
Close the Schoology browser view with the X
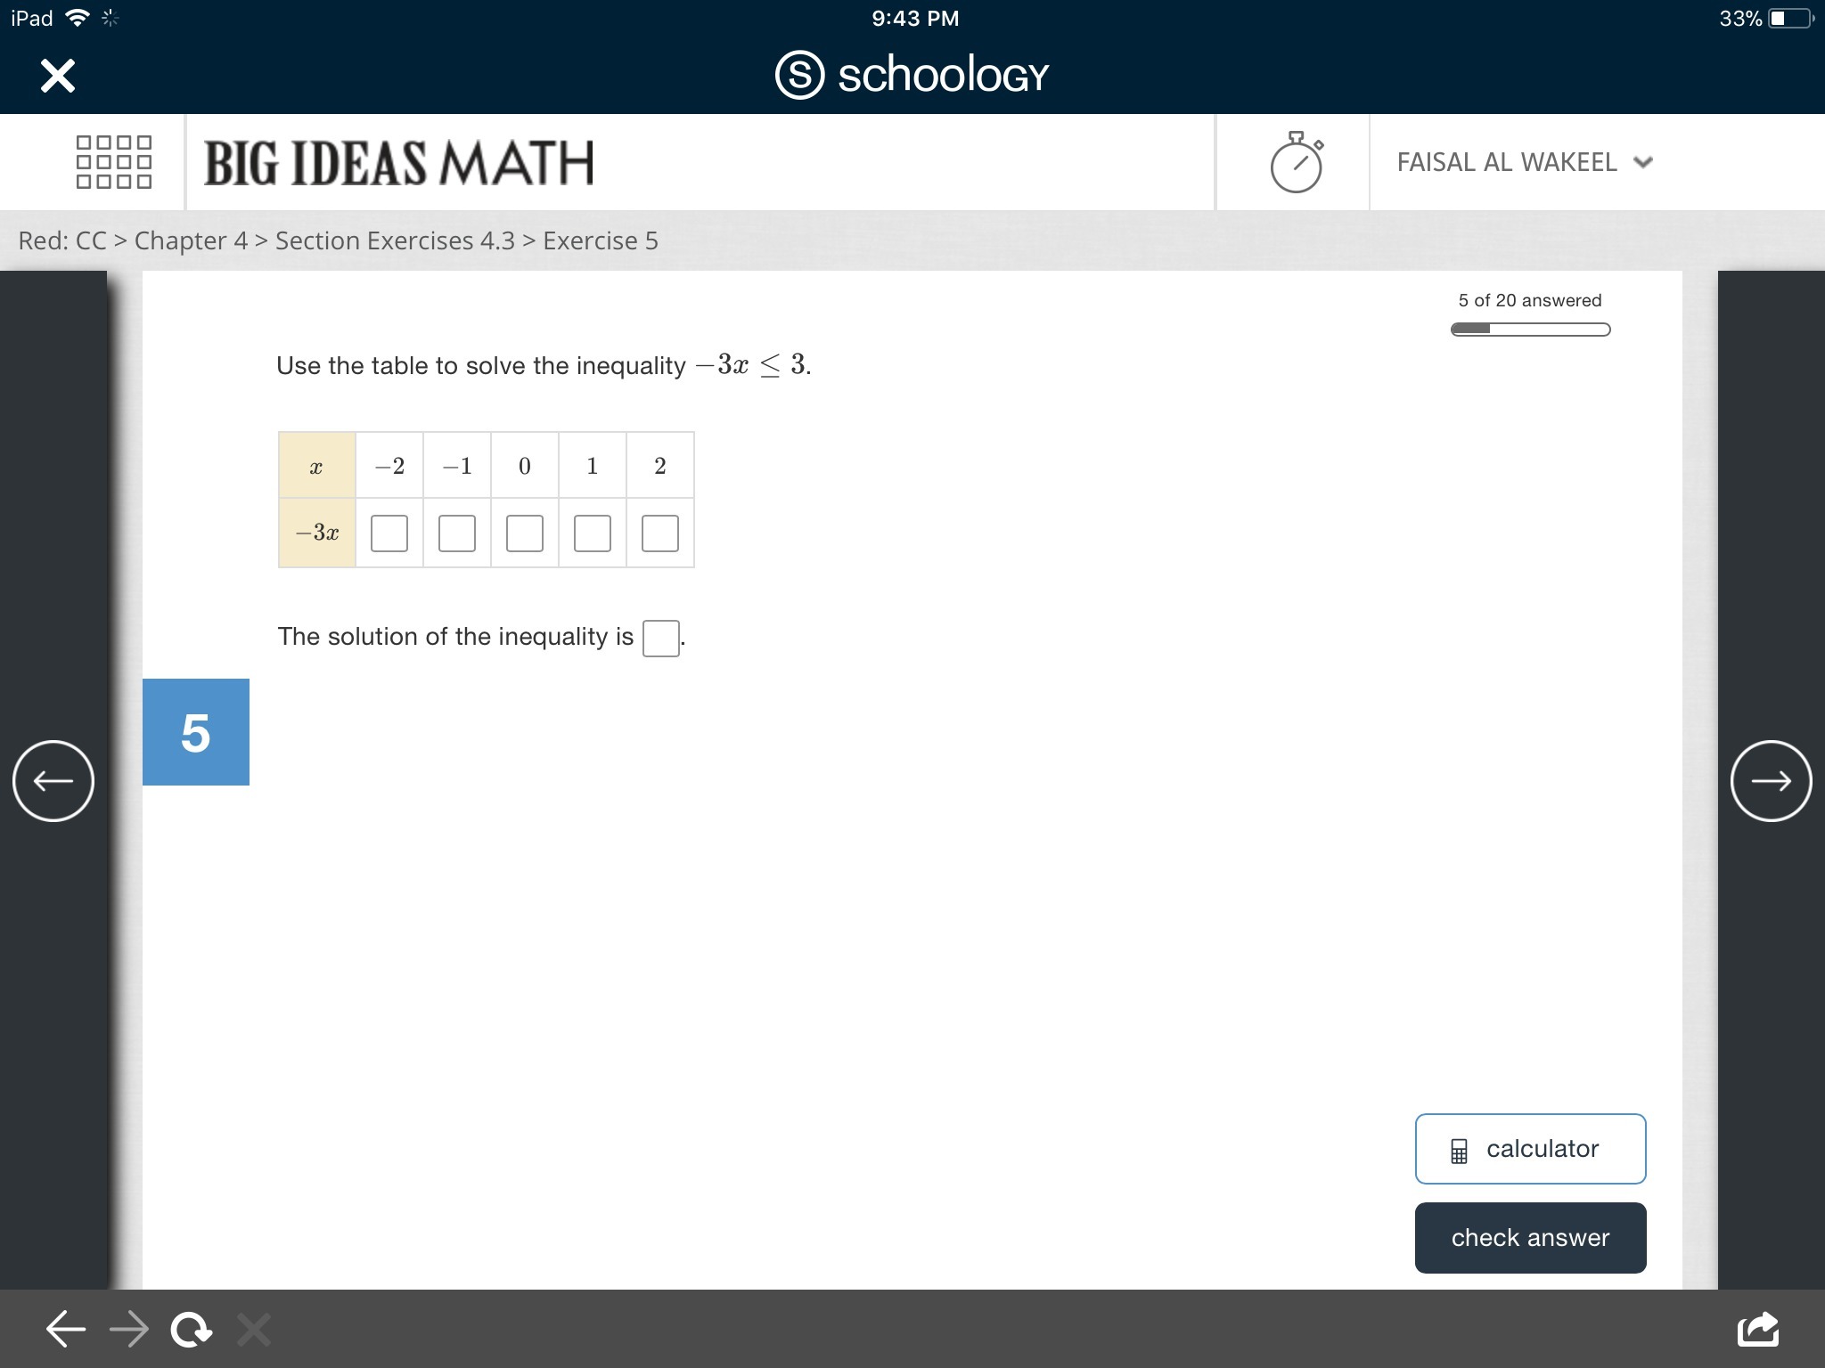point(58,76)
